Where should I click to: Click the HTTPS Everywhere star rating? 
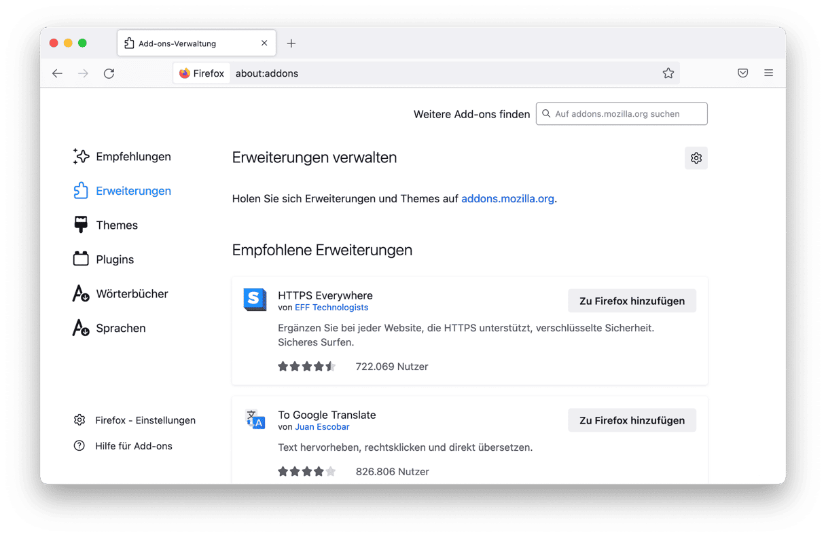(x=307, y=367)
